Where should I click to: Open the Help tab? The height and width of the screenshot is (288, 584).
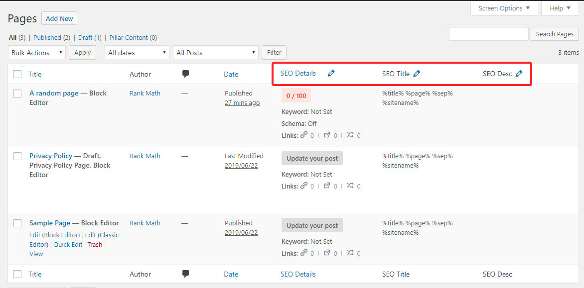tap(560, 8)
